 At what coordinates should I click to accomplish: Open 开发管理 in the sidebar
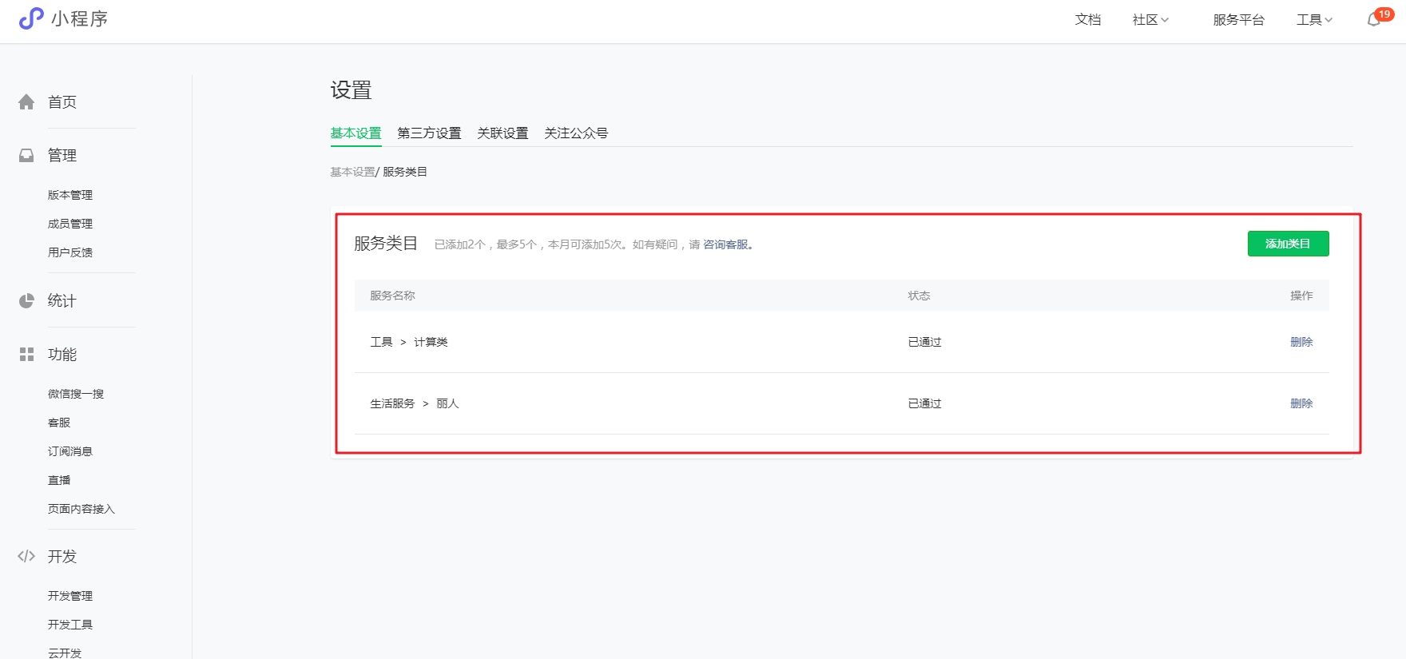[x=70, y=596]
